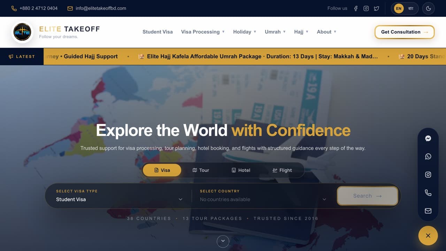Click Get Consultation button

point(405,32)
